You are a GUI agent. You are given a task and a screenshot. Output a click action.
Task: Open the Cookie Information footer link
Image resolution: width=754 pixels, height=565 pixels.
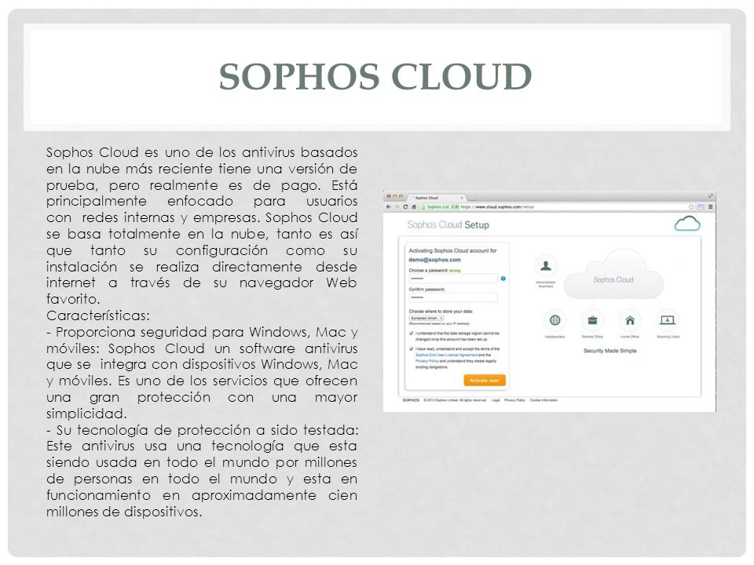tap(544, 400)
